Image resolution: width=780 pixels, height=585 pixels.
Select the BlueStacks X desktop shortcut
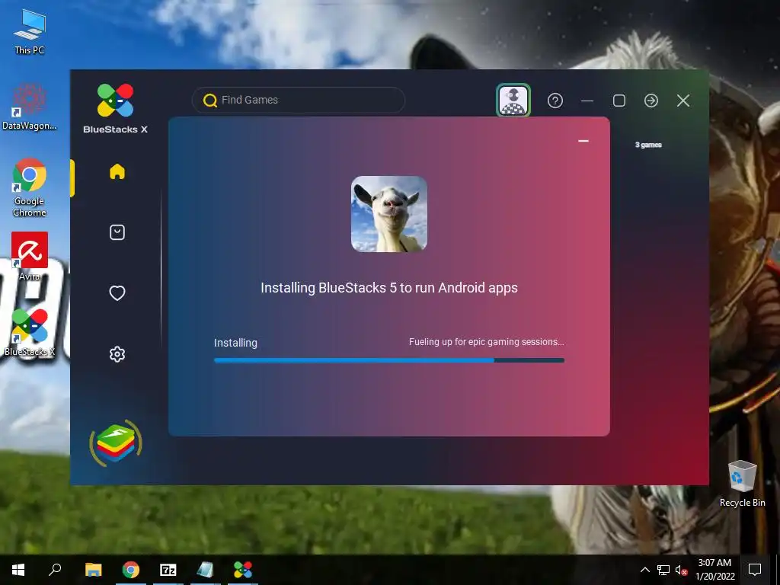tap(30, 332)
